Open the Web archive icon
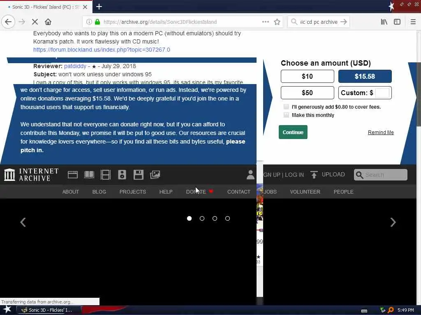This screenshot has height=315, width=421. [72, 175]
